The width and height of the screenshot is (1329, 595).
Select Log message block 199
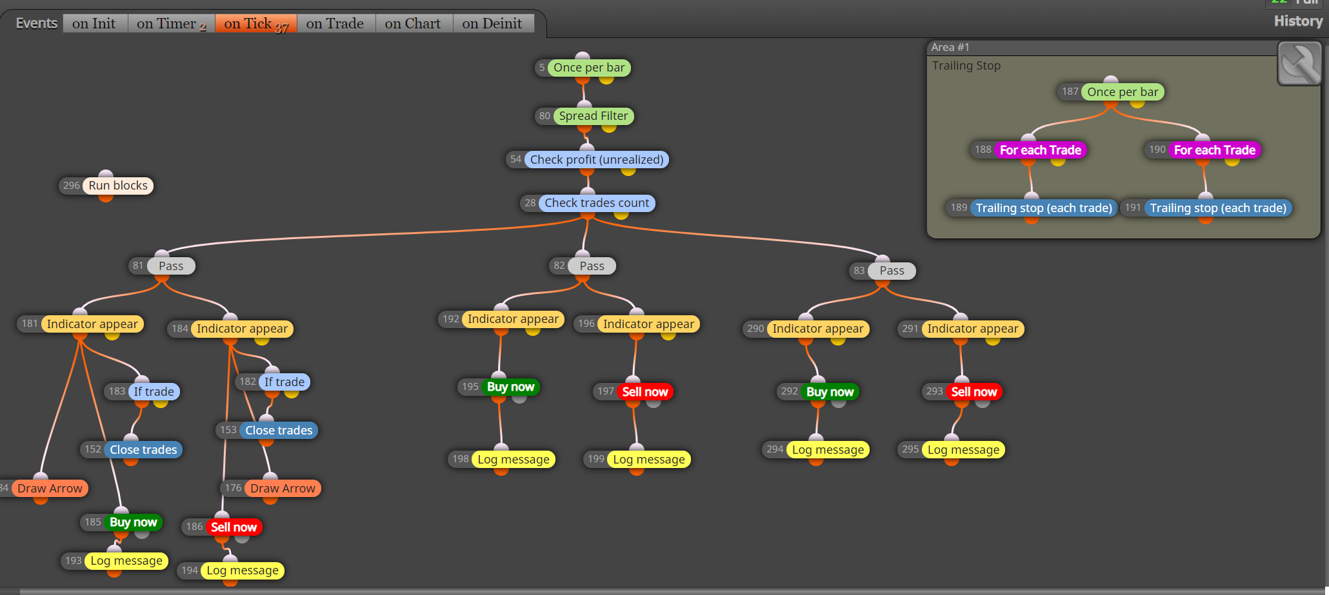pos(649,460)
